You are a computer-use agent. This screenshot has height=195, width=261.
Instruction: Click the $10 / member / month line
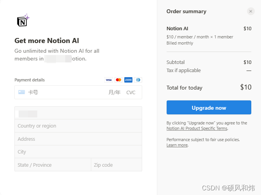[x=200, y=37]
